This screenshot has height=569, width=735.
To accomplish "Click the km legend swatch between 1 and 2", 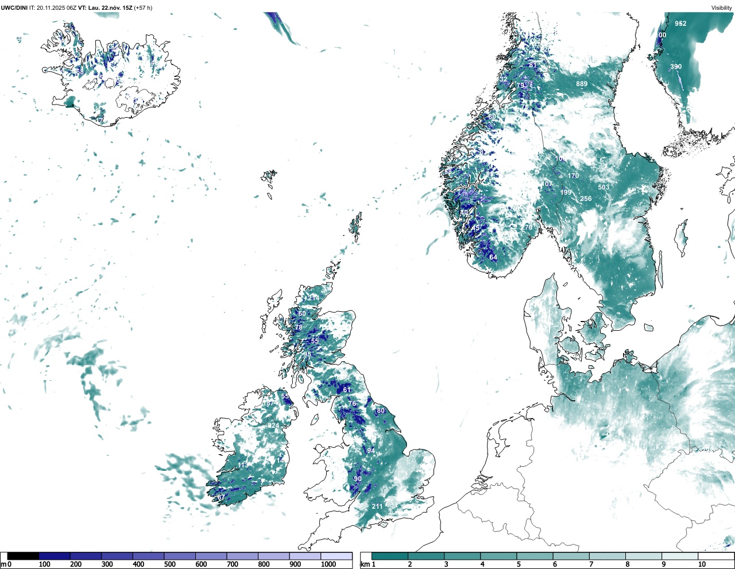I will 390,556.
